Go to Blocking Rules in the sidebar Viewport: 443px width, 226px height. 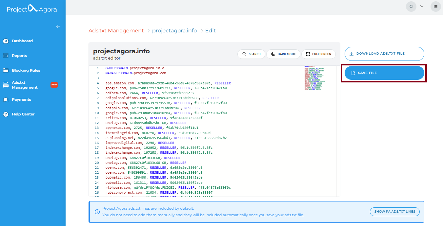[26, 70]
